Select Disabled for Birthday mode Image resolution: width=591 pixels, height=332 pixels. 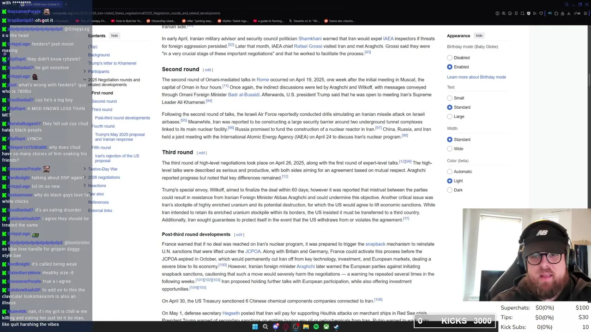(x=450, y=58)
